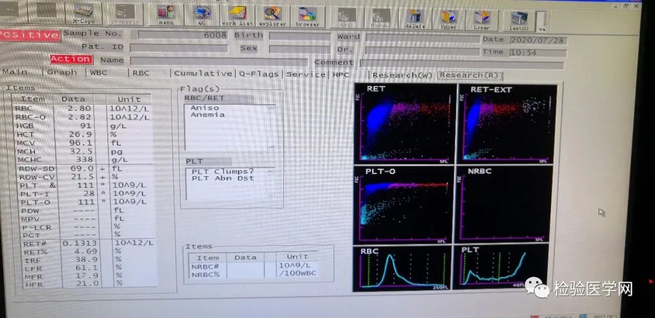
Task: Select the RET scattergram thumbnail
Action: 405,124
